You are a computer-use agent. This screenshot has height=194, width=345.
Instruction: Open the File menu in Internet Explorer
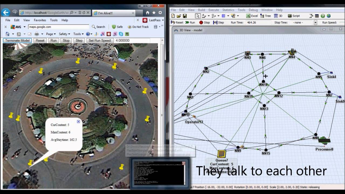pos(8,20)
